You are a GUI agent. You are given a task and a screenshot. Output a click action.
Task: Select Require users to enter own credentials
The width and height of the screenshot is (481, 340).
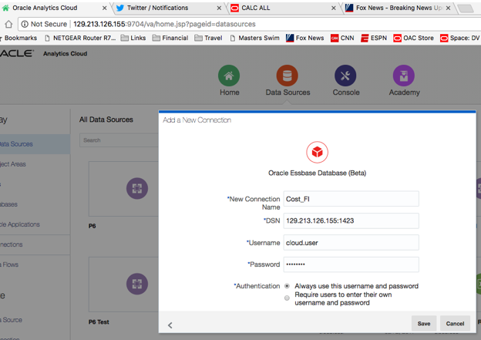coord(288,298)
